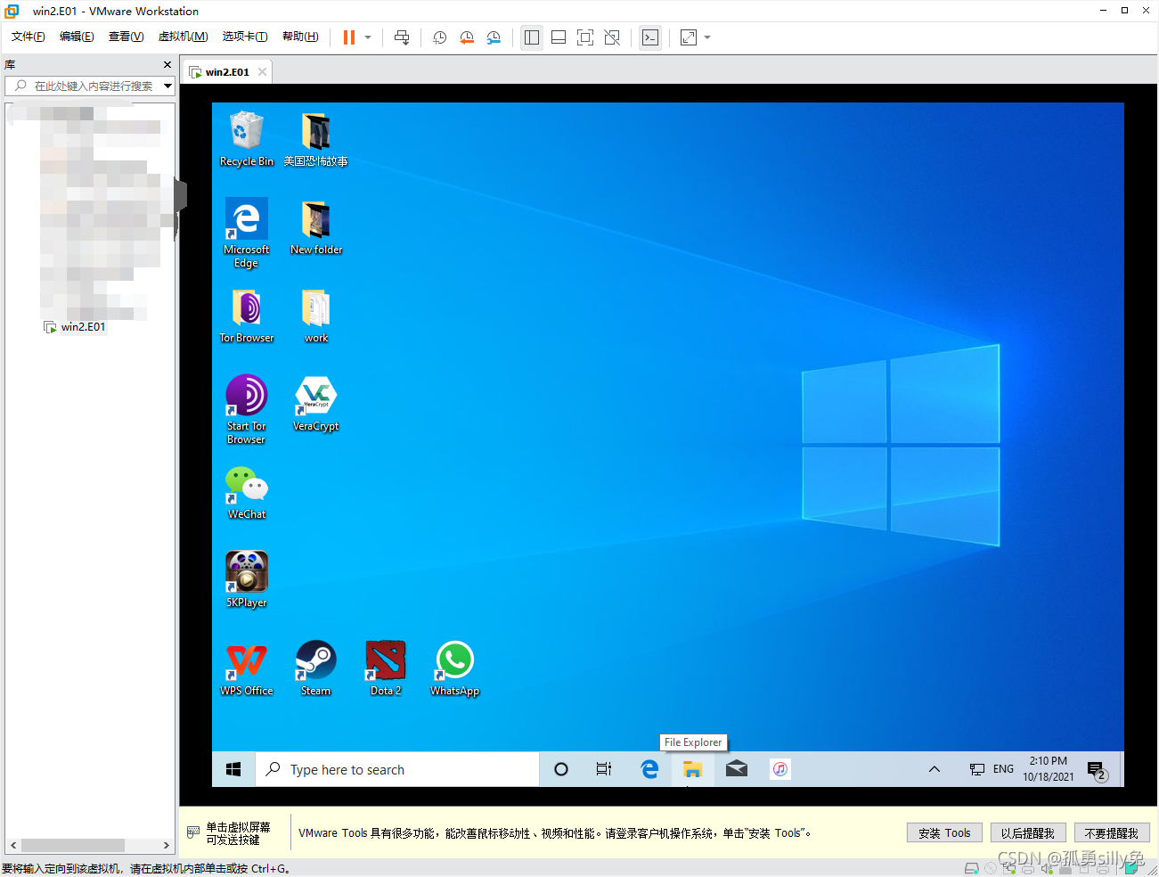
Task: Open iTunes from the guest taskbar
Action: coord(780,769)
